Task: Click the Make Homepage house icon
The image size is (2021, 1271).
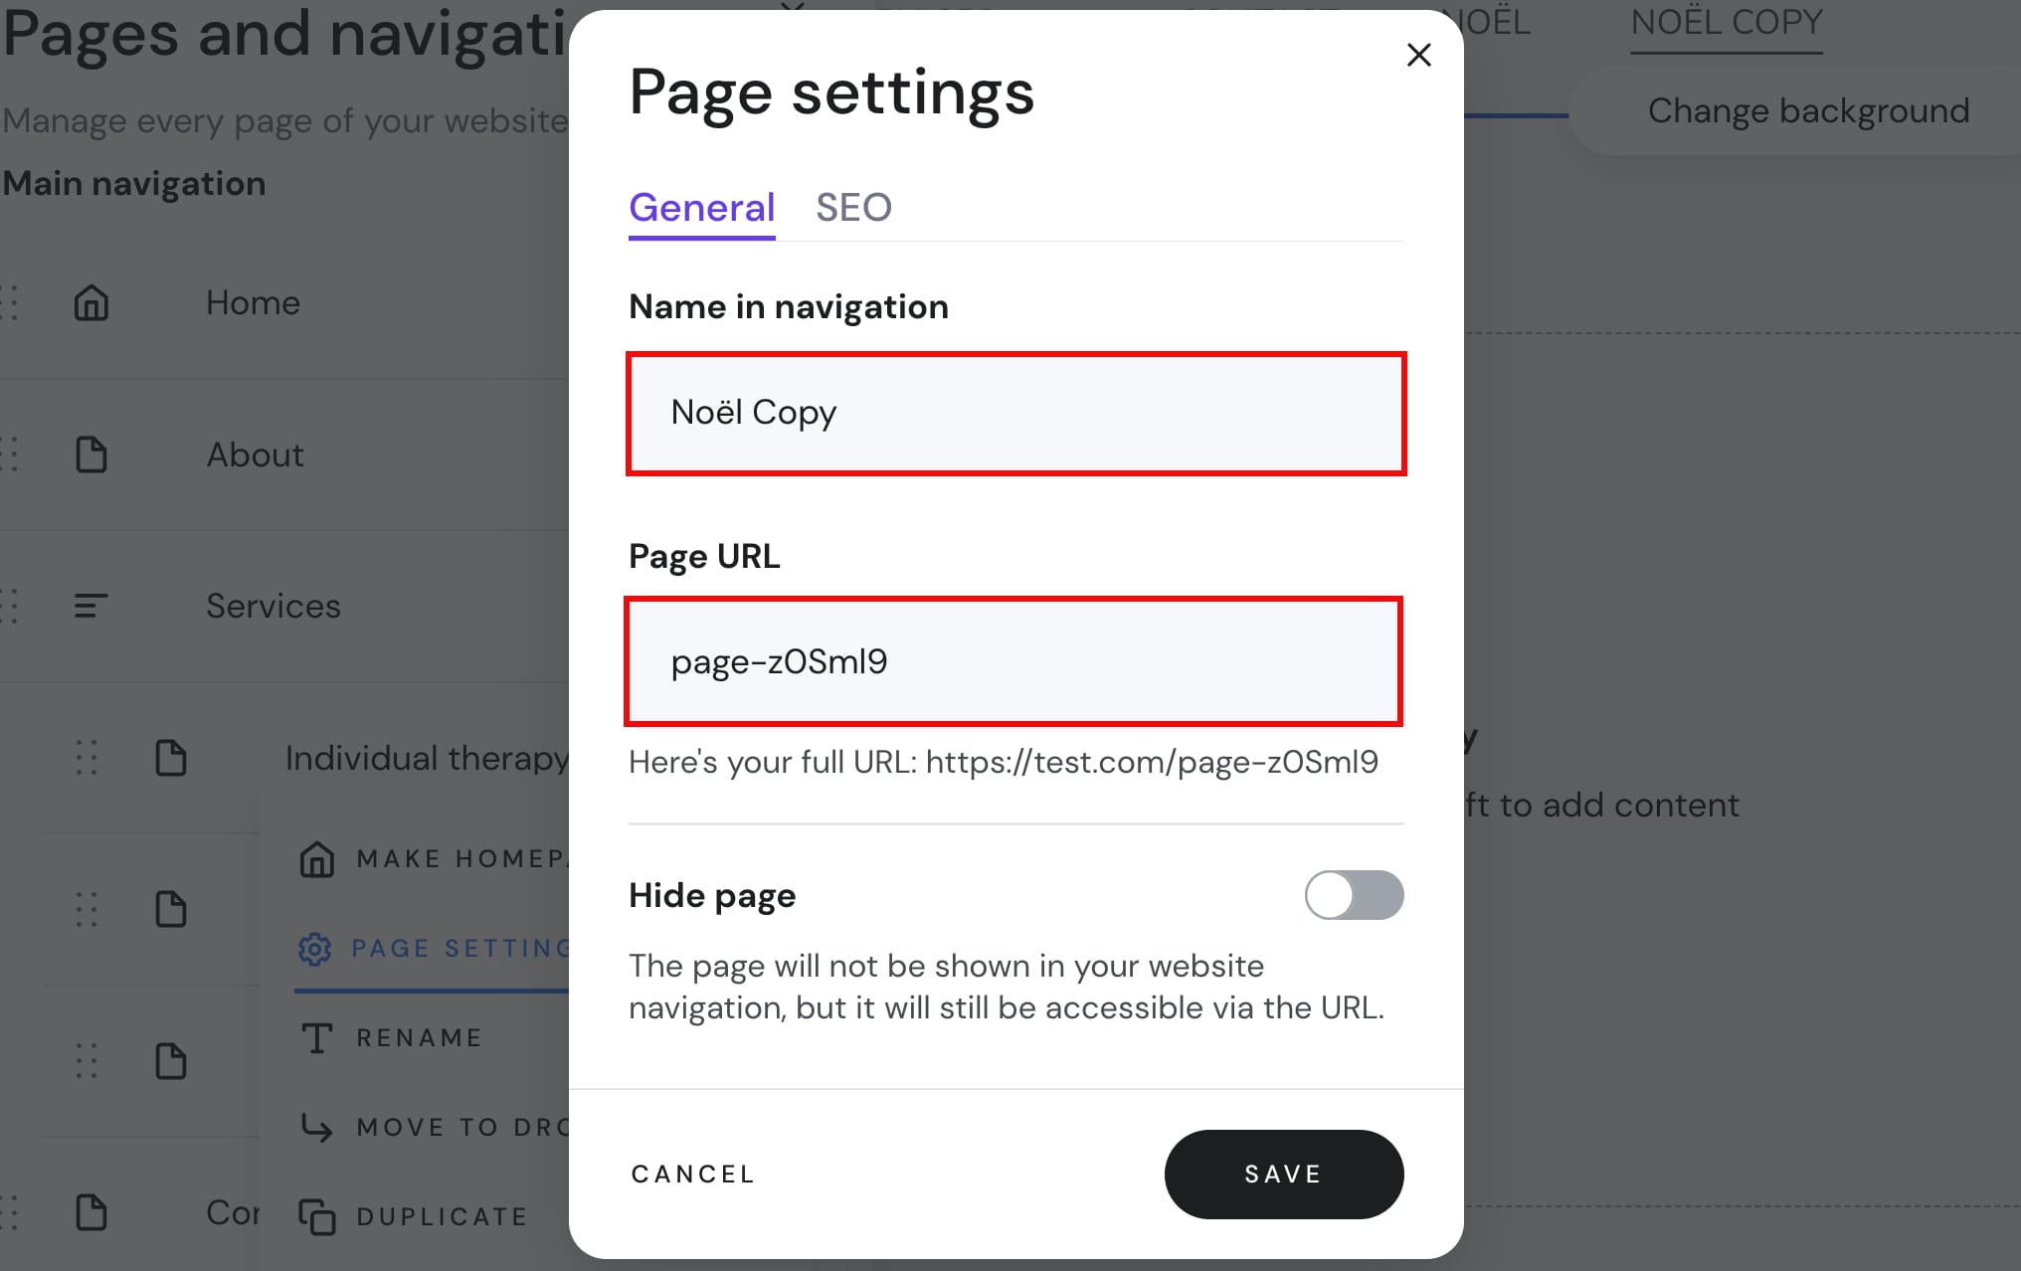Action: [317, 859]
